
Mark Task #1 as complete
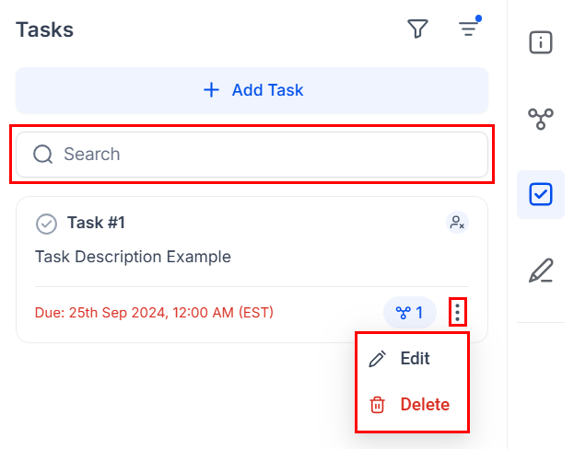coord(46,224)
